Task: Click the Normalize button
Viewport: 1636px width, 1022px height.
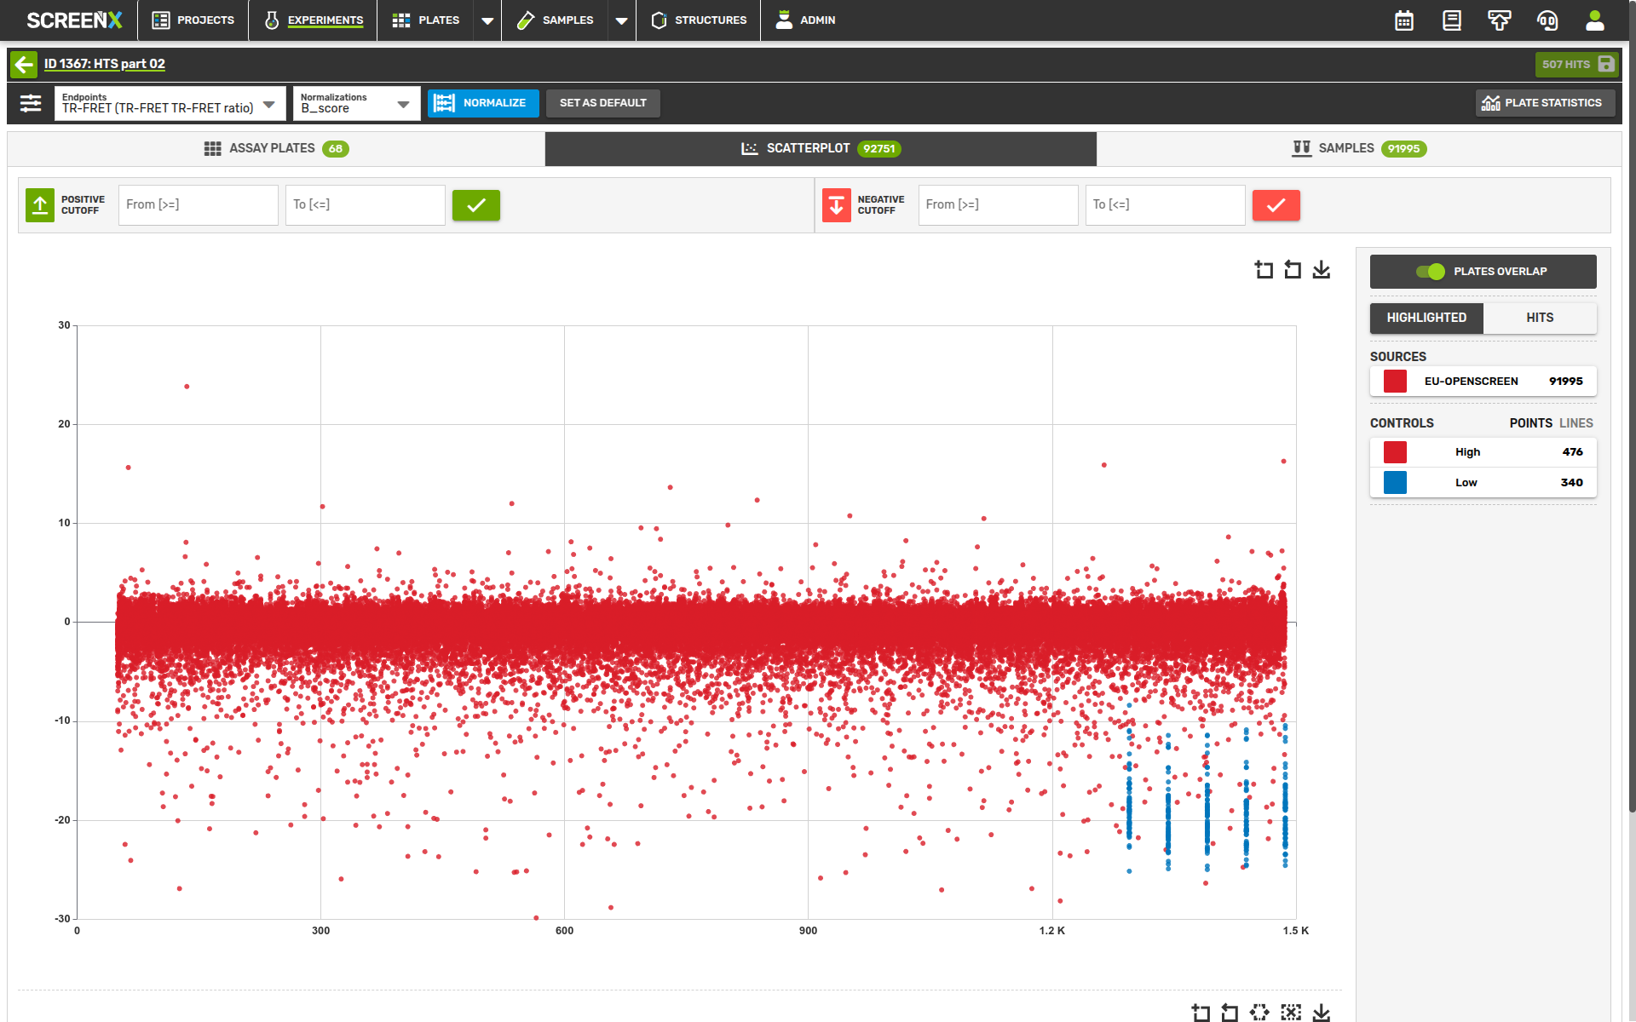Action: 483,103
